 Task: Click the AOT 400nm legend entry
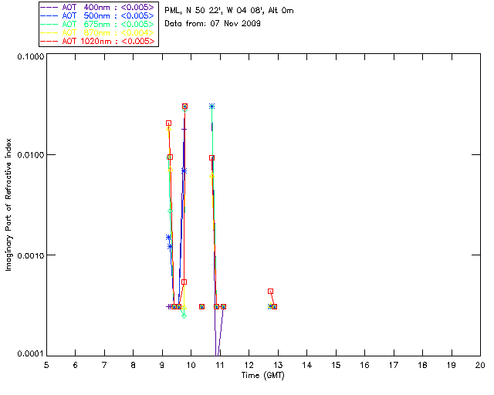click(x=98, y=7)
